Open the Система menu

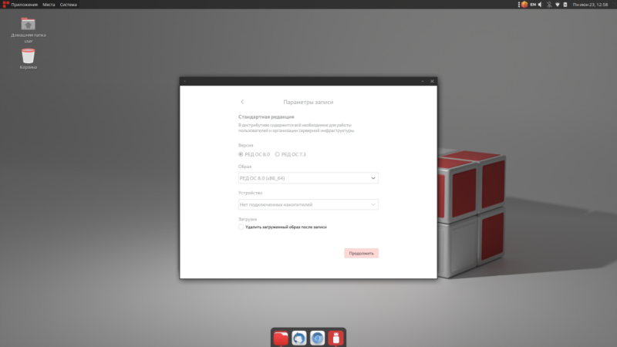[69, 5]
